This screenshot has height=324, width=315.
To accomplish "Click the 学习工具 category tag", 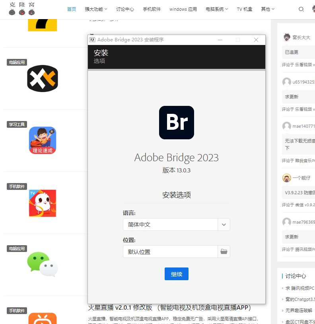I will 17,125.
